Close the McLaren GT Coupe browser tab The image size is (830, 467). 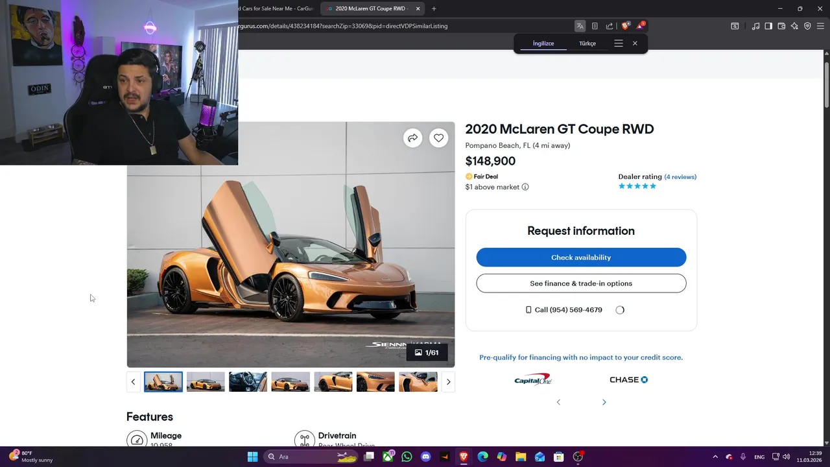tap(418, 8)
